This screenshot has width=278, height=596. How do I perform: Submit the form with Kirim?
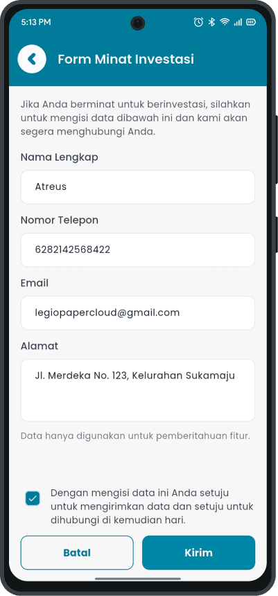[x=198, y=552]
